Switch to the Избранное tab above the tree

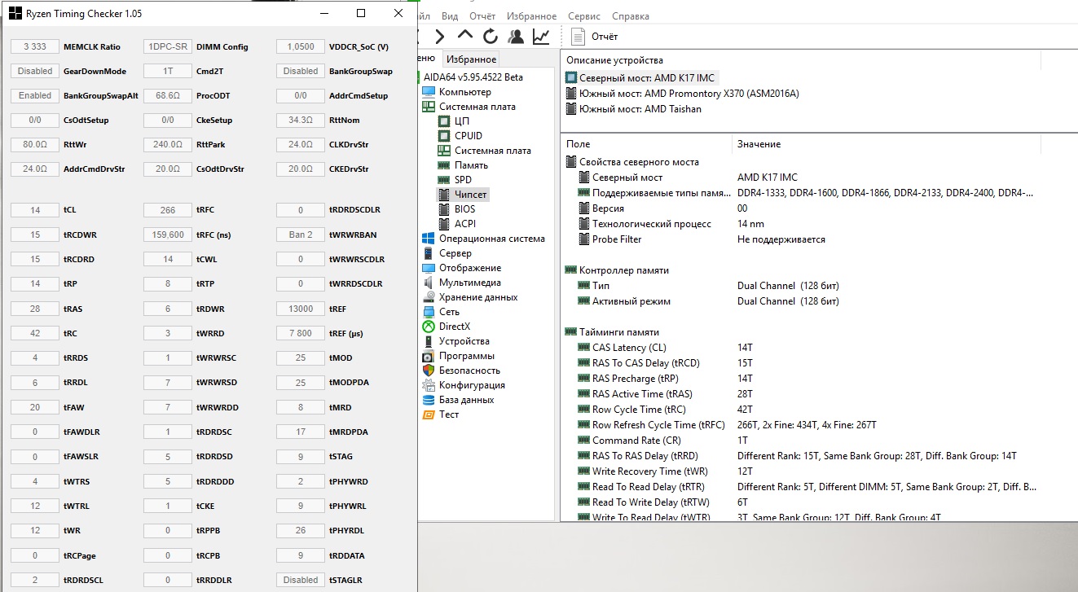point(471,59)
